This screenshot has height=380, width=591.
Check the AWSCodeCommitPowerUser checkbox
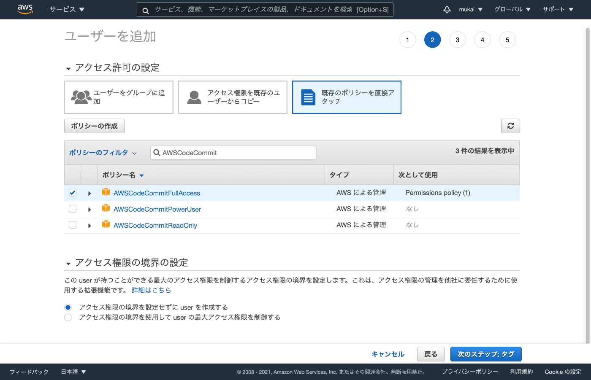(x=73, y=209)
